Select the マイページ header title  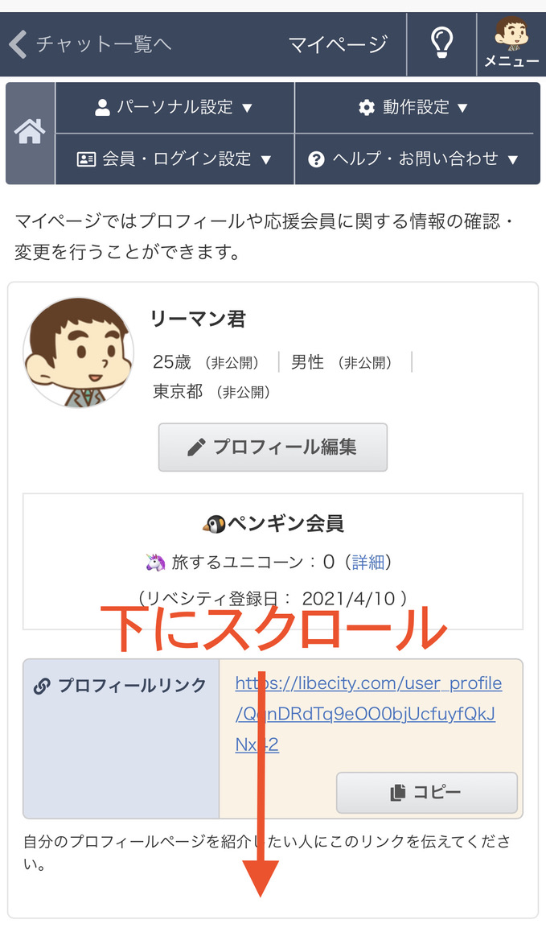(338, 44)
